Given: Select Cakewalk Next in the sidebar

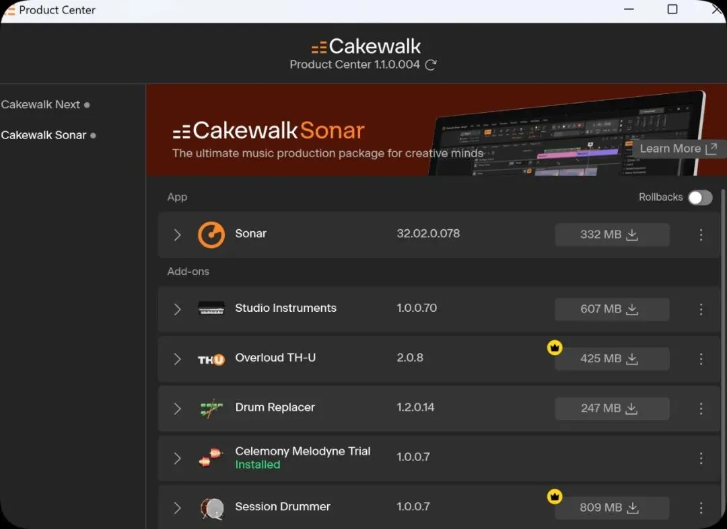Looking at the screenshot, I should (45, 105).
